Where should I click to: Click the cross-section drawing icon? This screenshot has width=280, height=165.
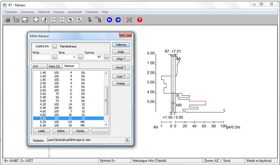coord(129,20)
